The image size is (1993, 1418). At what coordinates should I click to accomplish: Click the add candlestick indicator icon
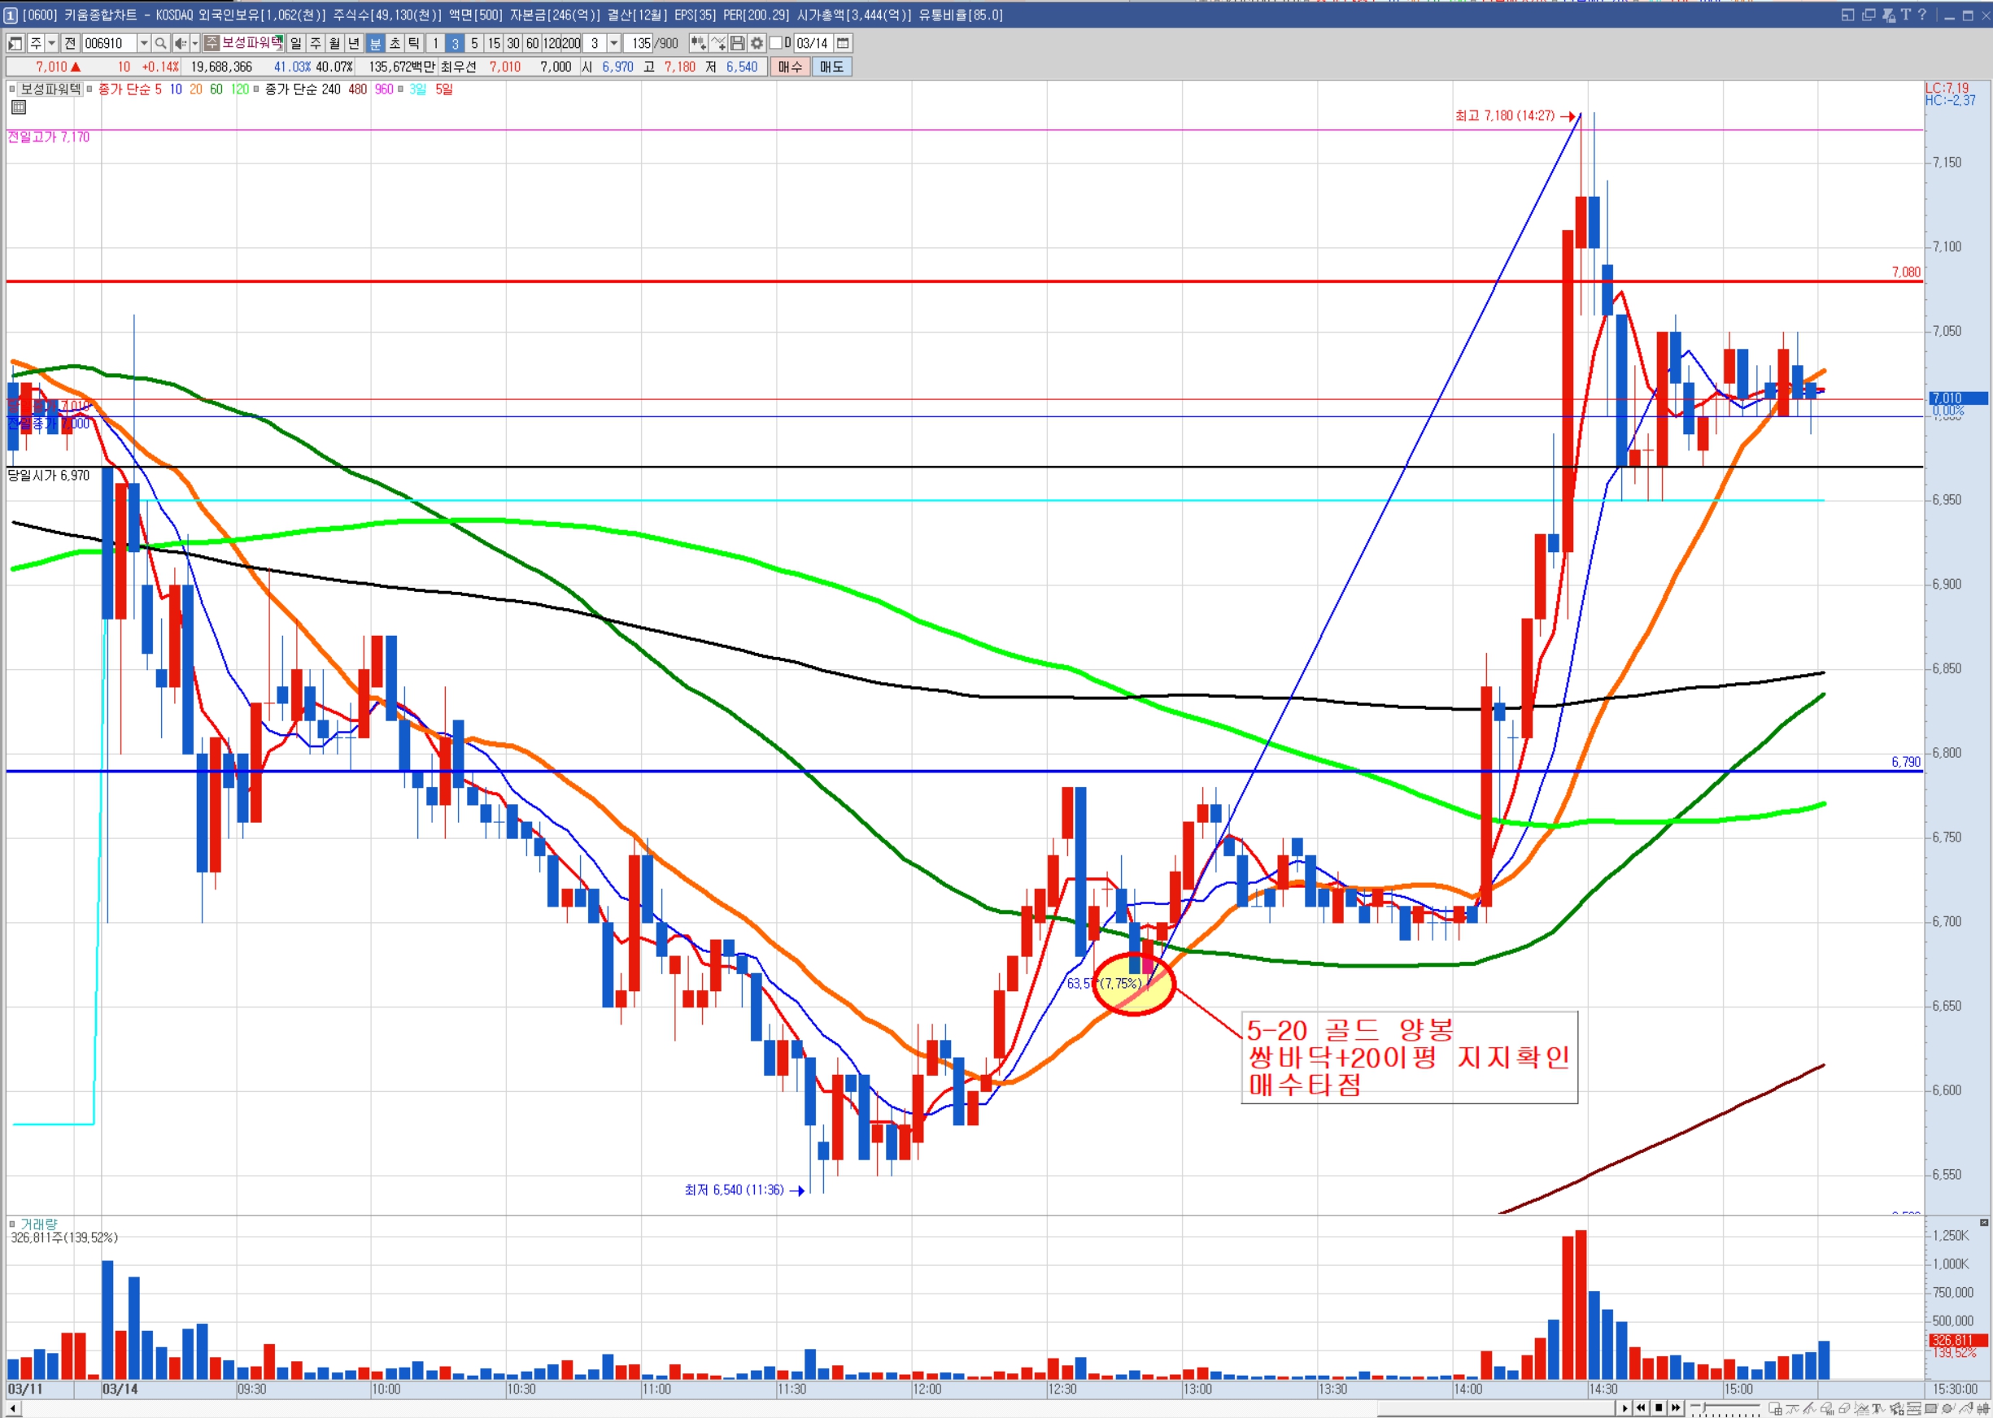698,43
